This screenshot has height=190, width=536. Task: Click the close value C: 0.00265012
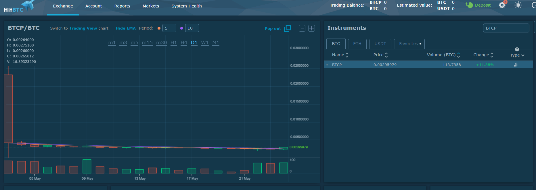coord(20,56)
